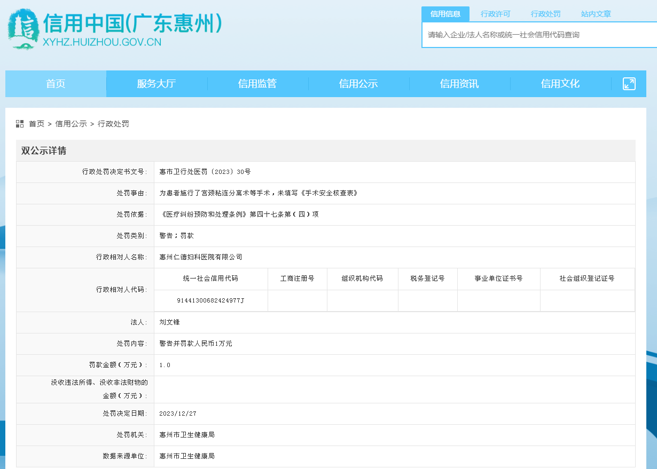The image size is (657, 469).
Task: Click the 税务登记号 column header
Action: pyautogui.click(x=428, y=279)
